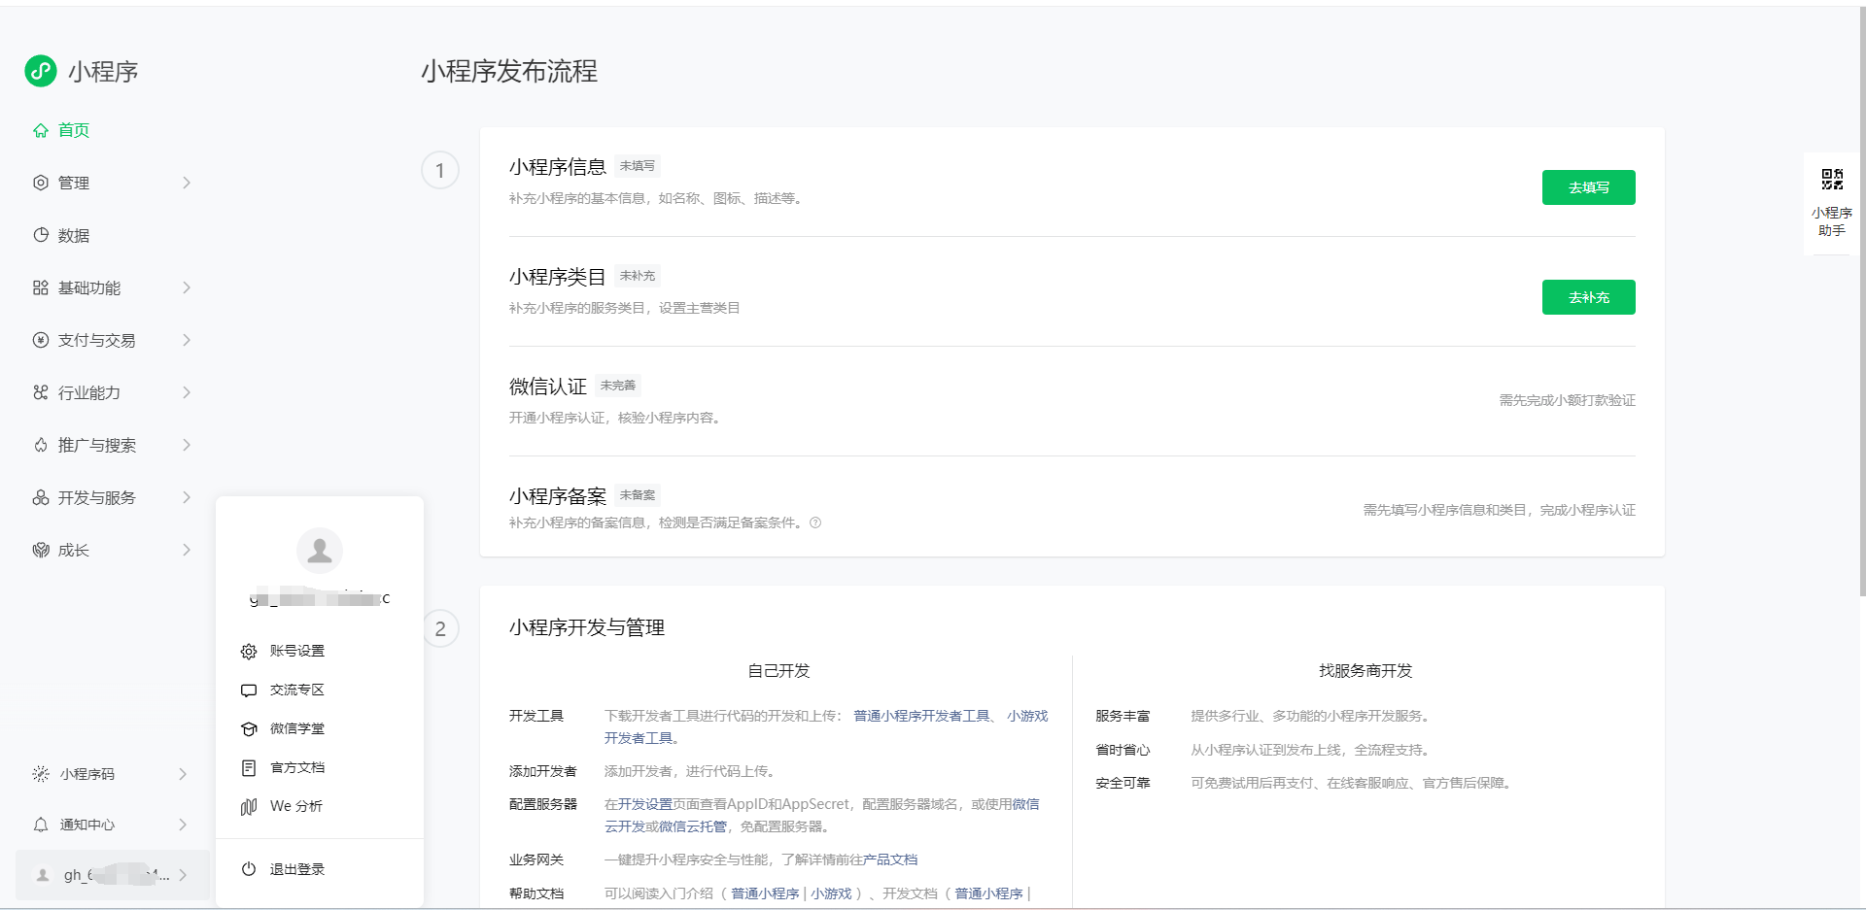Click the 开发与服务 sidebar icon
The width and height of the screenshot is (1866, 910).
pos(41,497)
